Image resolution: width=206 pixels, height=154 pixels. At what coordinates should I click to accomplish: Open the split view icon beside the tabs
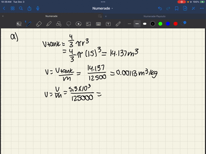coord(100,16)
